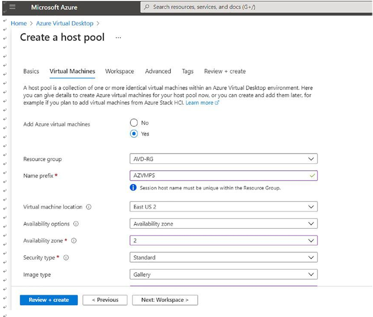Open the Availability zone dropdown

pos(223,240)
